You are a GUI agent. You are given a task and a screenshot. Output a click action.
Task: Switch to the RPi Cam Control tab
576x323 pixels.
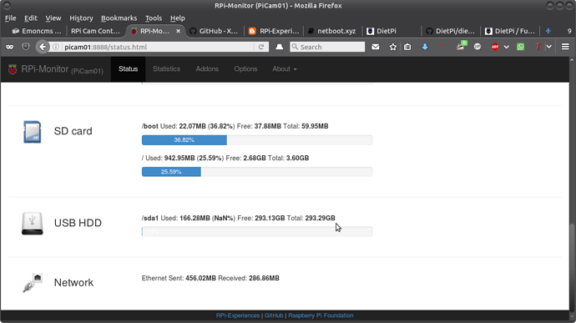coord(95,31)
